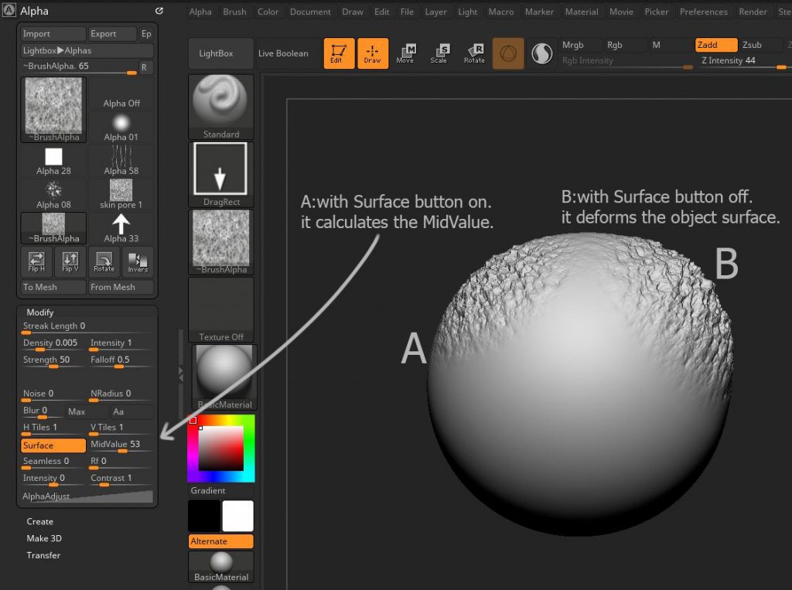Select the Alpha 01 thumbnail

click(121, 127)
